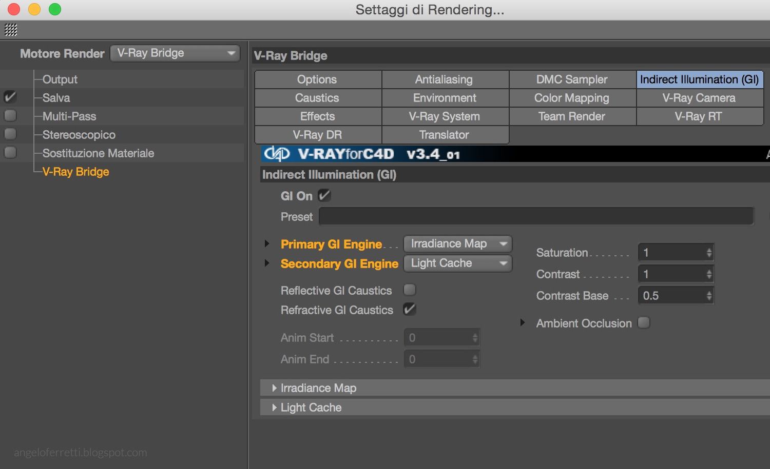Expand the Secondary GI Engine disclosure triangle
Image resolution: width=770 pixels, height=469 pixels.
(x=267, y=263)
